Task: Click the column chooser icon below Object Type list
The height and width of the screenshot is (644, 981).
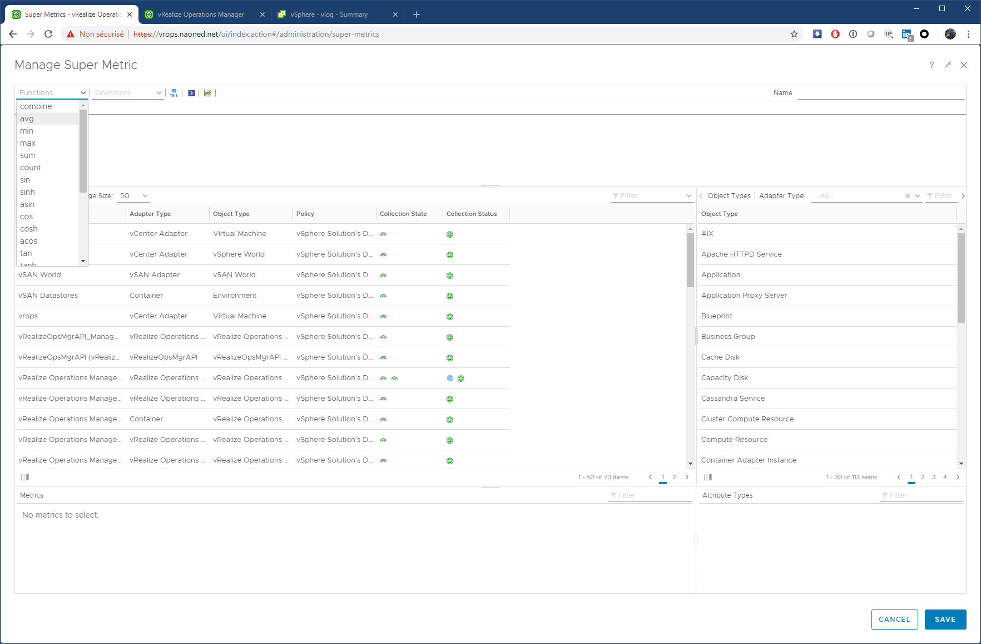Action: [708, 477]
